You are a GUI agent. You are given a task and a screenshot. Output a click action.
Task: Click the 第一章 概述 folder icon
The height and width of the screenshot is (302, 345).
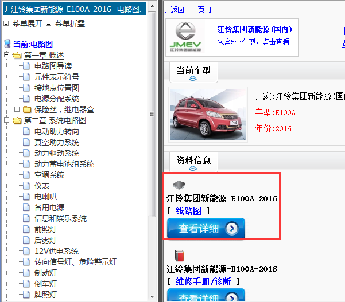pyautogui.click(x=17, y=55)
